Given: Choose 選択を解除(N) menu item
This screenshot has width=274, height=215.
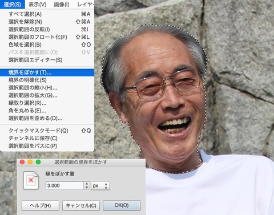Looking at the screenshot, I should [x=47, y=22].
